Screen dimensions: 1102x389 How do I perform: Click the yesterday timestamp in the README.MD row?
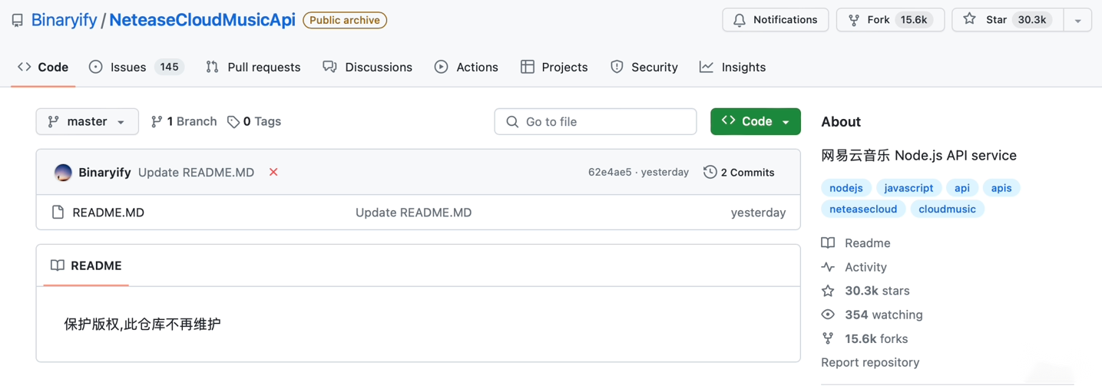click(758, 213)
